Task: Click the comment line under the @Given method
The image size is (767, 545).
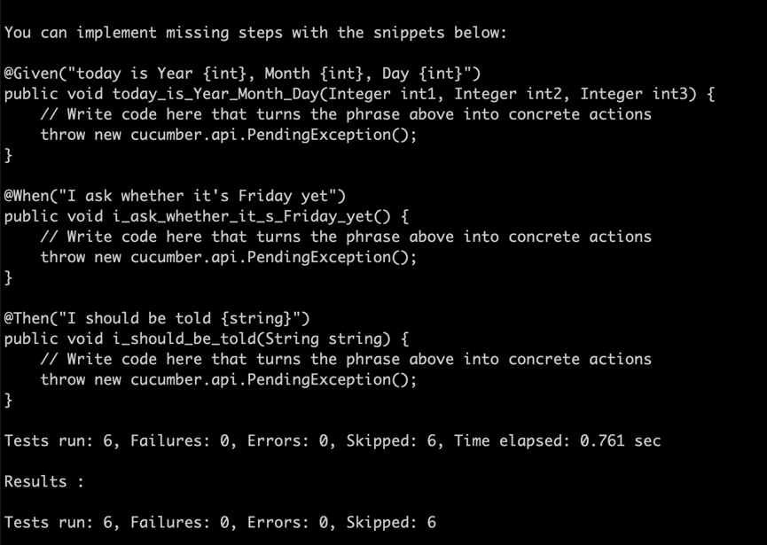Action: pyautogui.click(x=346, y=114)
